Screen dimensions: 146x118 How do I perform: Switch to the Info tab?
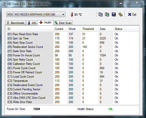point(32,23)
